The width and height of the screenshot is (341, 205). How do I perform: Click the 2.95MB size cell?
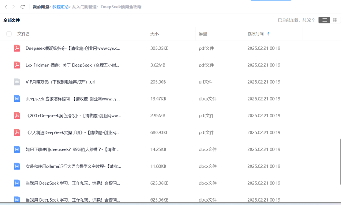[158, 115]
